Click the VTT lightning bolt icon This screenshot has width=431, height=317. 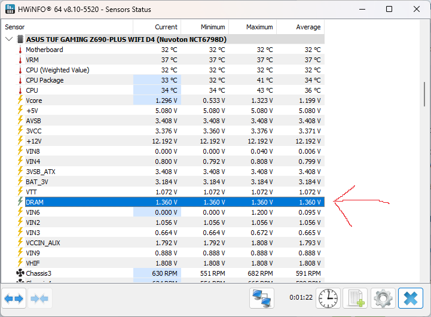pyautogui.click(x=20, y=191)
